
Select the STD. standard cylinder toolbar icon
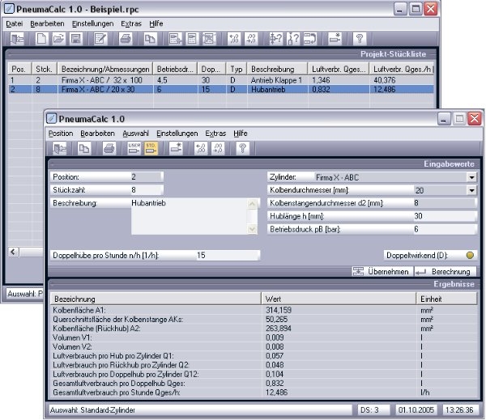coord(151,148)
